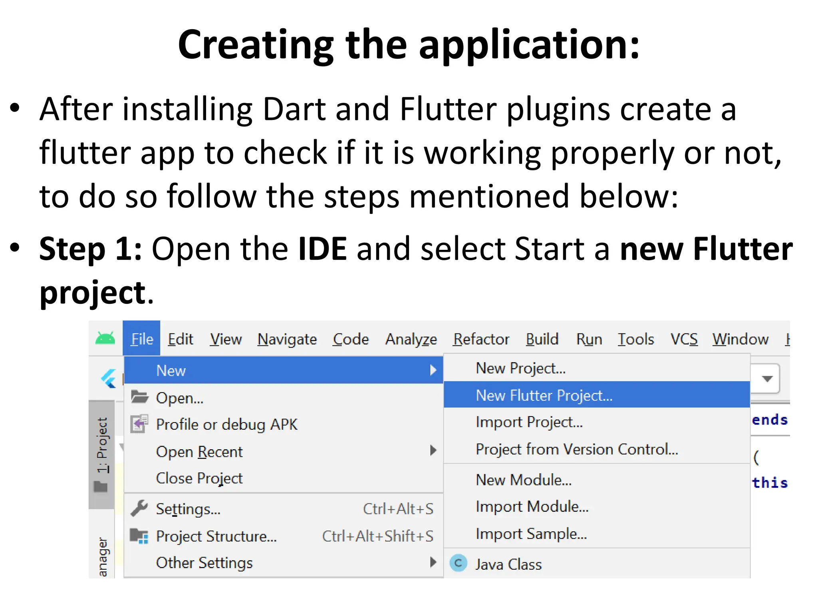Open the toolbar dropdown arrow at right
The height and width of the screenshot is (614, 818).
click(x=767, y=379)
